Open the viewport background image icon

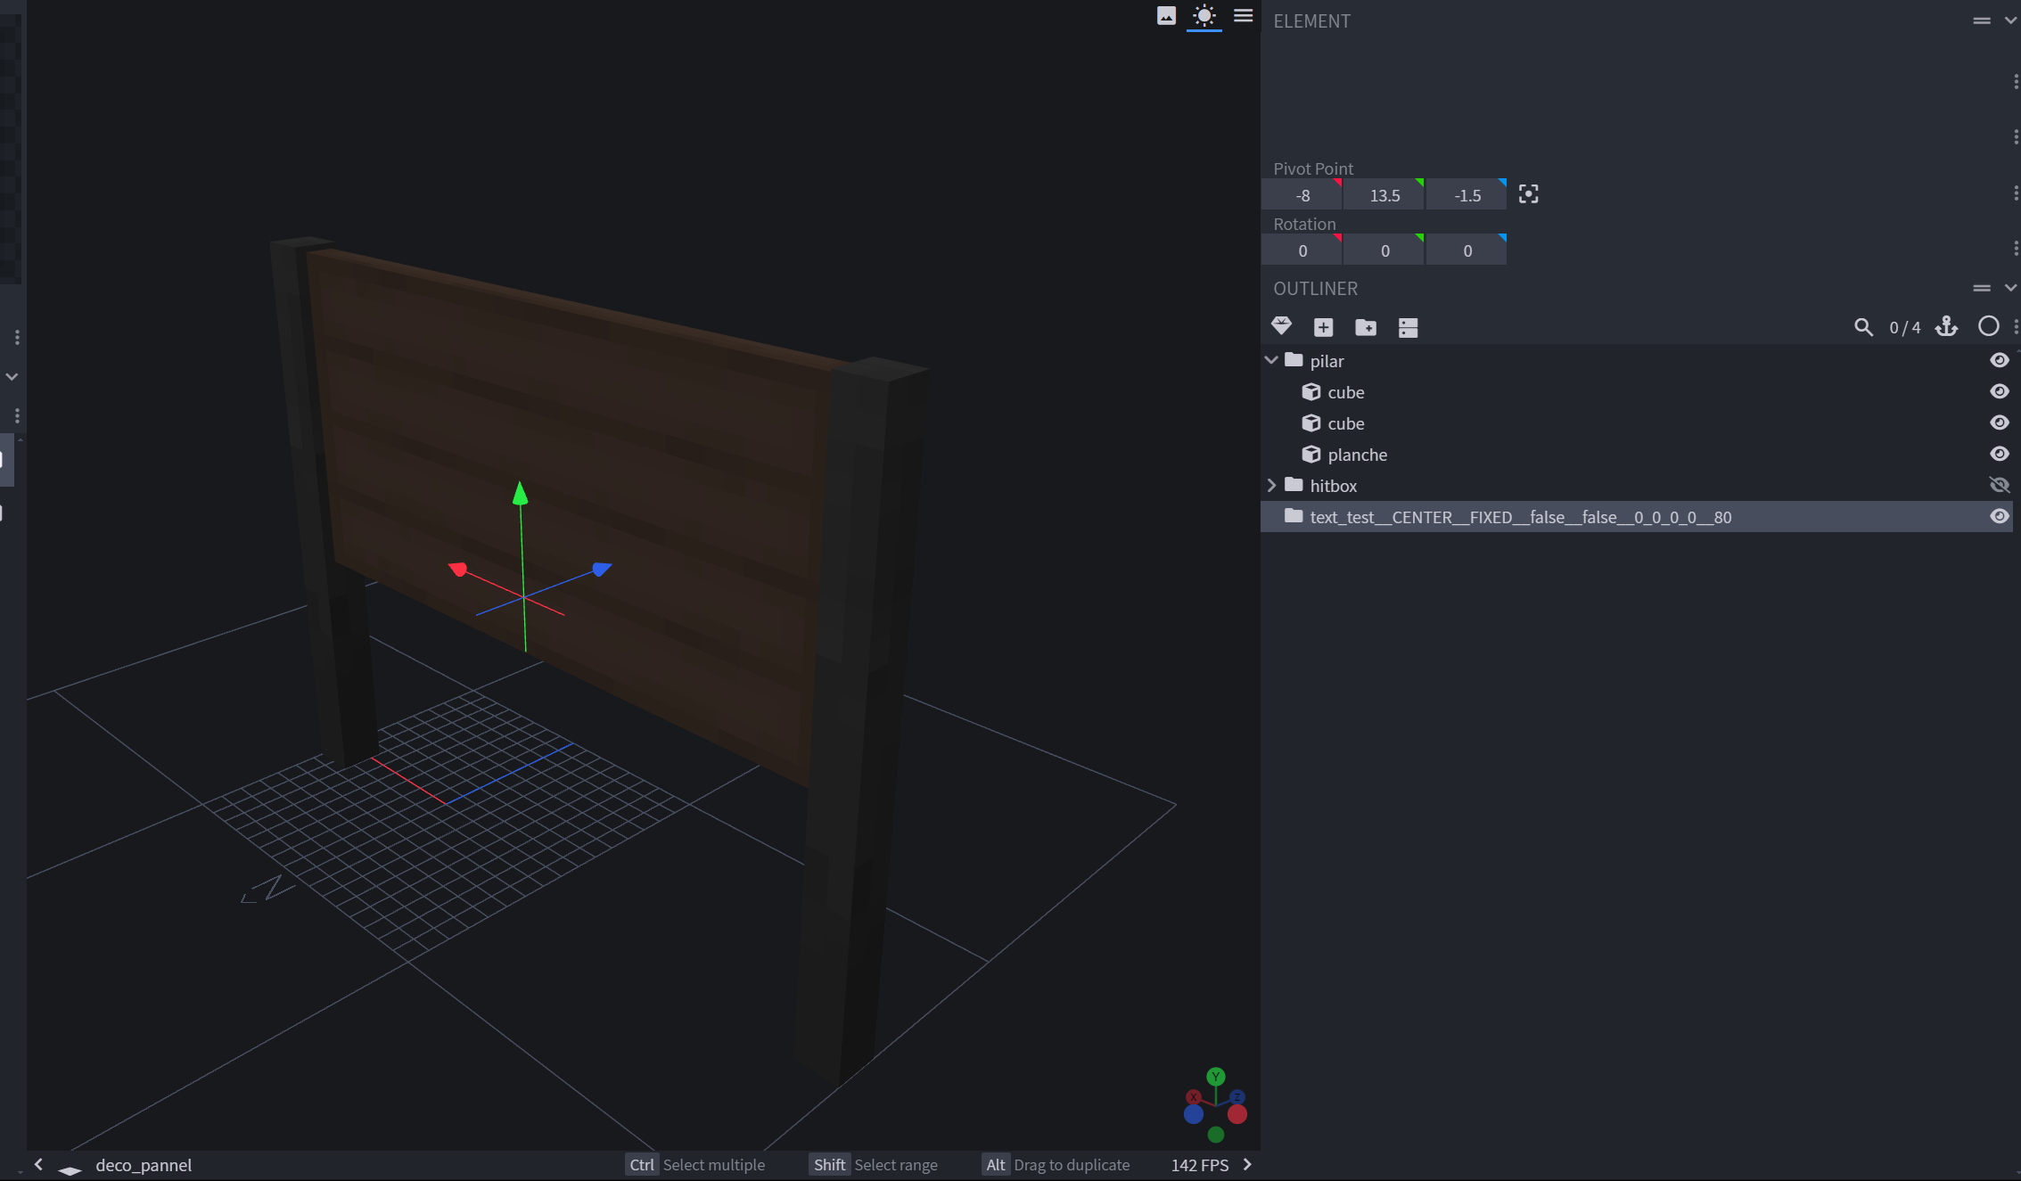[x=1166, y=16]
